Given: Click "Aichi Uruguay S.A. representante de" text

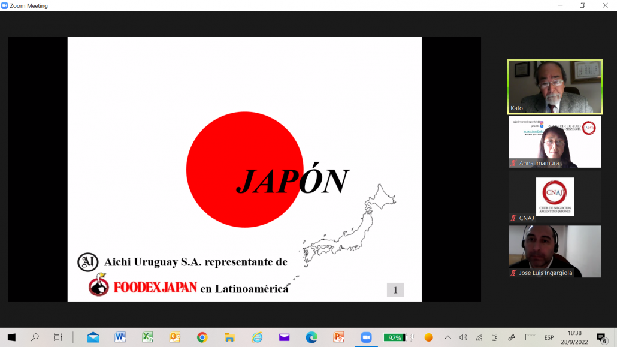Looking at the screenshot, I should (x=195, y=262).
